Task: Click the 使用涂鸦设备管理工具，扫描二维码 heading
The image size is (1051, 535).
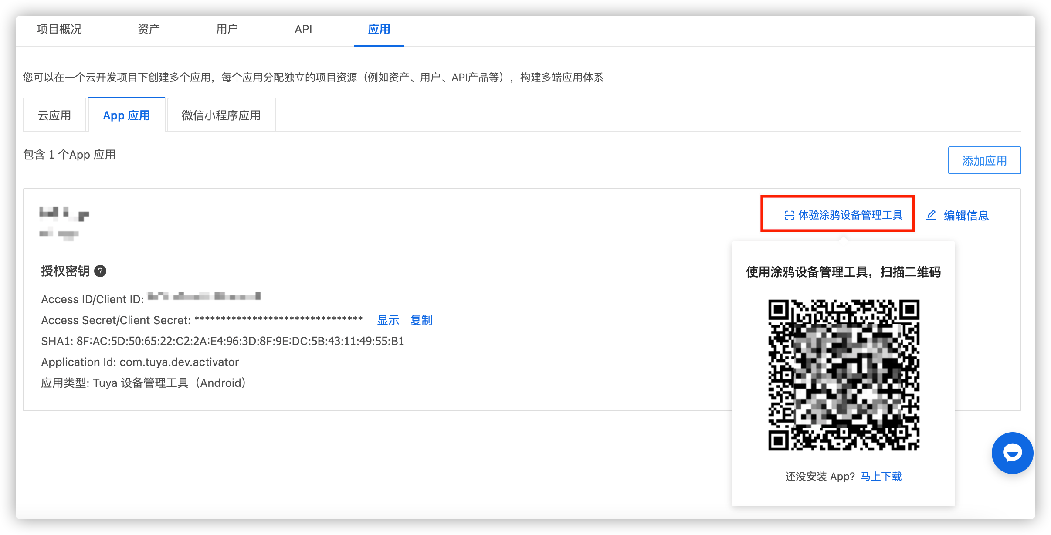Action: point(844,272)
